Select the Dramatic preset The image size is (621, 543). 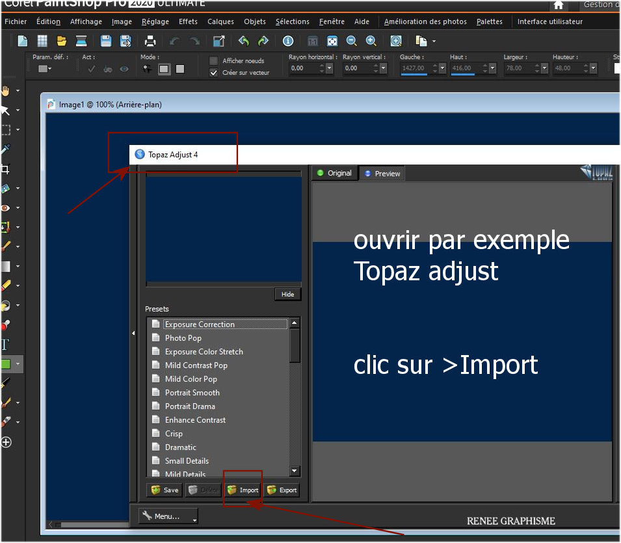pyautogui.click(x=181, y=447)
